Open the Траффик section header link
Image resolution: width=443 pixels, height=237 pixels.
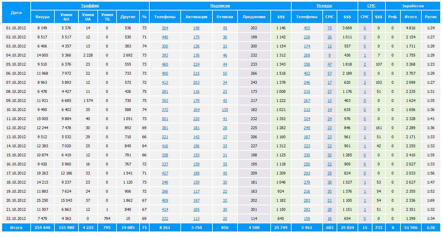coord(90,6)
